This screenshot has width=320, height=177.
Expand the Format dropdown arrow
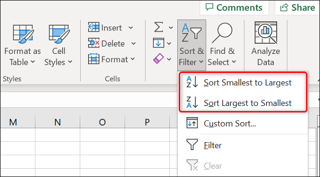[x=132, y=59]
